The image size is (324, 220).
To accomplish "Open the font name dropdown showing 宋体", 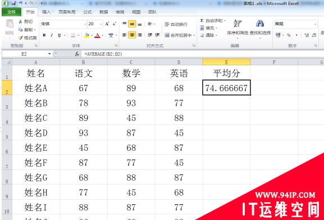I will pyautogui.click(x=63, y=24).
